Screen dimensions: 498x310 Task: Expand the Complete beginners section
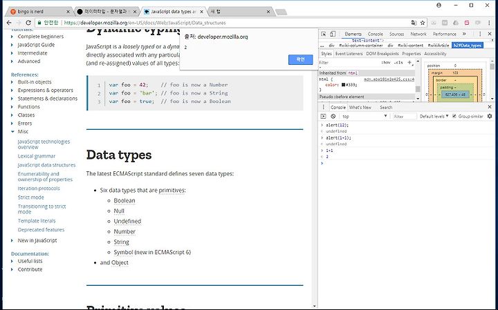12,37
